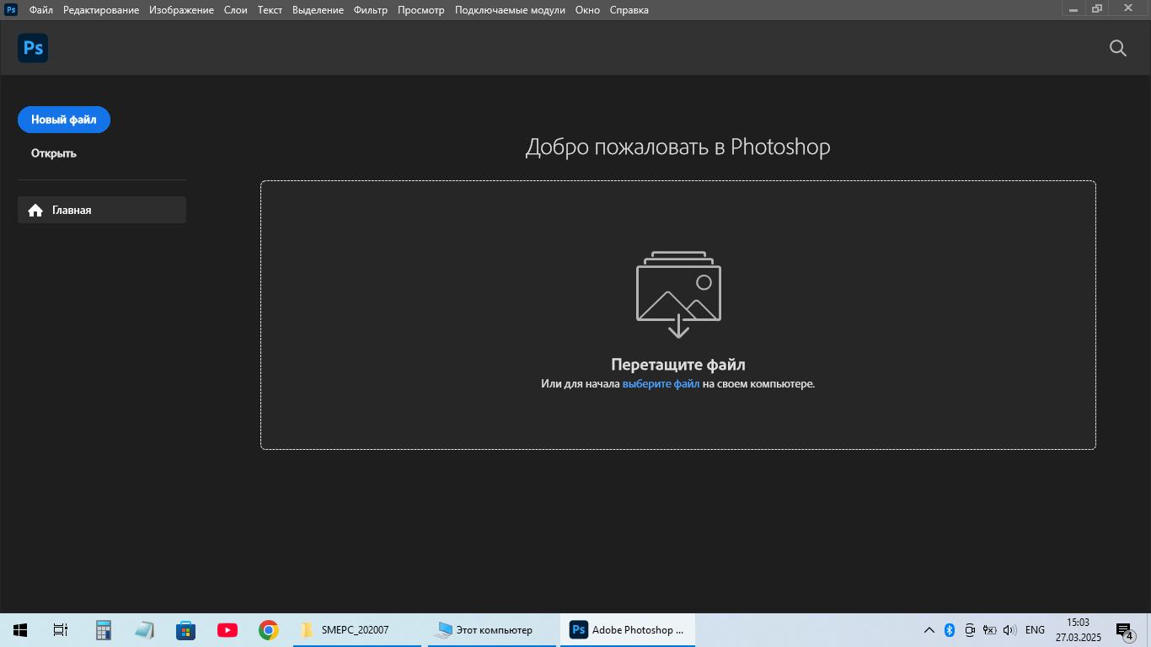The width and height of the screenshot is (1151, 647).
Task: Click the Открыть button
Action: coord(54,153)
